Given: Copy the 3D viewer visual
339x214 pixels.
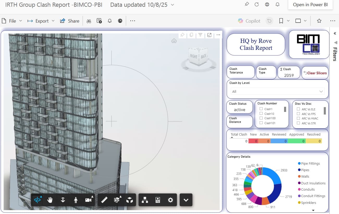Looking at the screenshot, I should click(191, 35).
